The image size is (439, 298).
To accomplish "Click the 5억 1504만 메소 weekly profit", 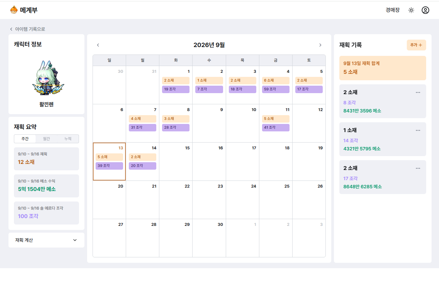I will click(x=37, y=189).
